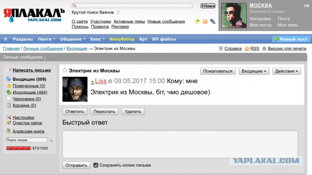Open 'Участники' link

(x=100, y=21)
